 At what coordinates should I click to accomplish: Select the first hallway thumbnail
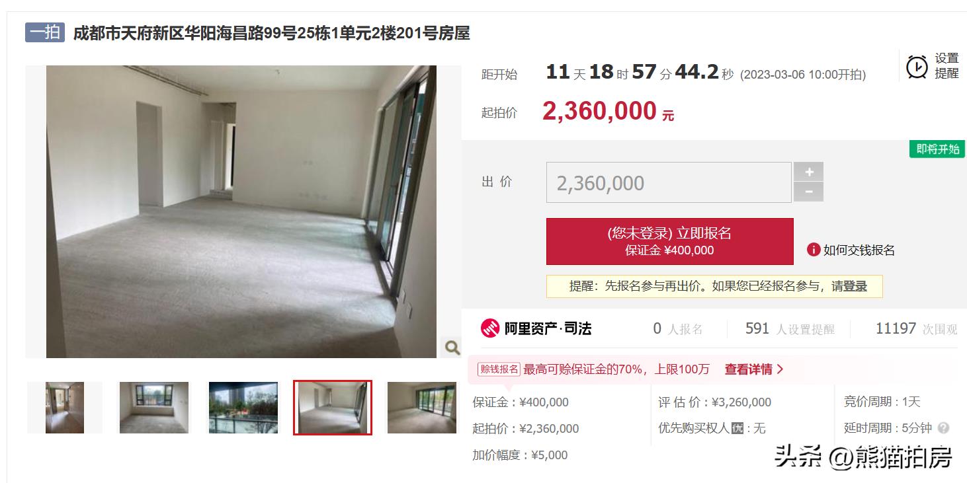tap(65, 408)
